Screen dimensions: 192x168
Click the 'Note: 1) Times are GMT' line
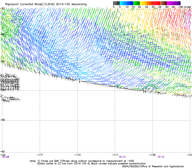(82, 161)
